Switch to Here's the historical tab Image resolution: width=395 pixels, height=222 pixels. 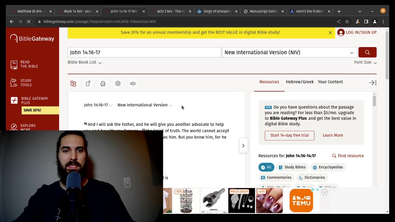pos(310,11)
